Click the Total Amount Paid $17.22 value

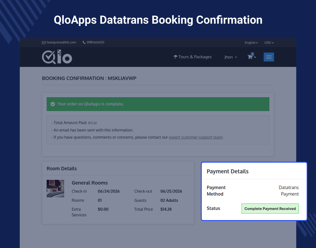pyautogui.click(x=93, y=123)
